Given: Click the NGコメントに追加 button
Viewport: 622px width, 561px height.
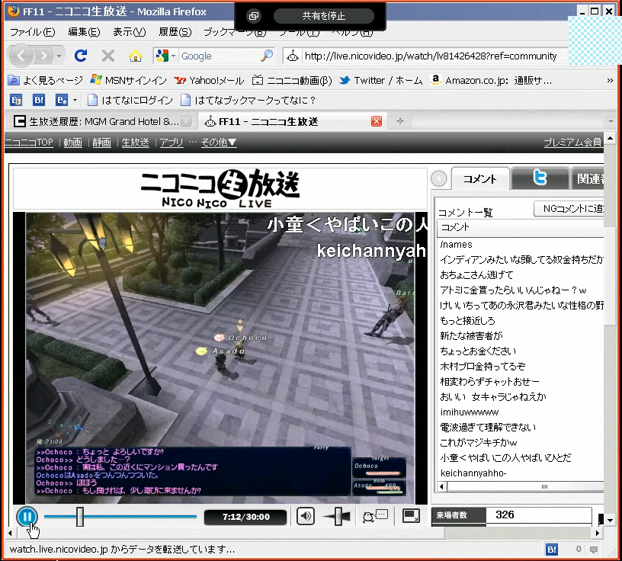Looking at the screenshot, I should pos(569,209).
